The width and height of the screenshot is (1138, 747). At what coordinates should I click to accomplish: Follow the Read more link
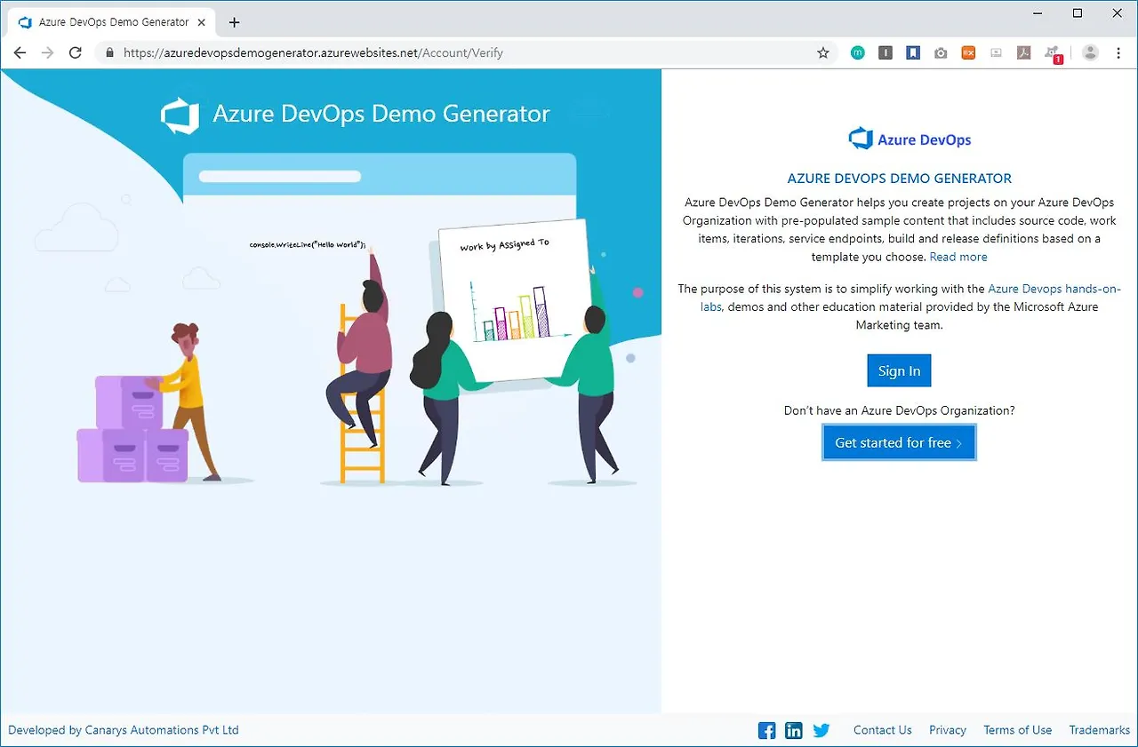[958, 257]
